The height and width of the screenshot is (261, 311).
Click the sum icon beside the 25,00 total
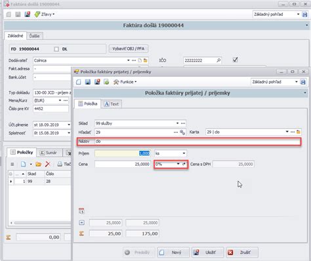pyautogui.click(x=81, y=233)
